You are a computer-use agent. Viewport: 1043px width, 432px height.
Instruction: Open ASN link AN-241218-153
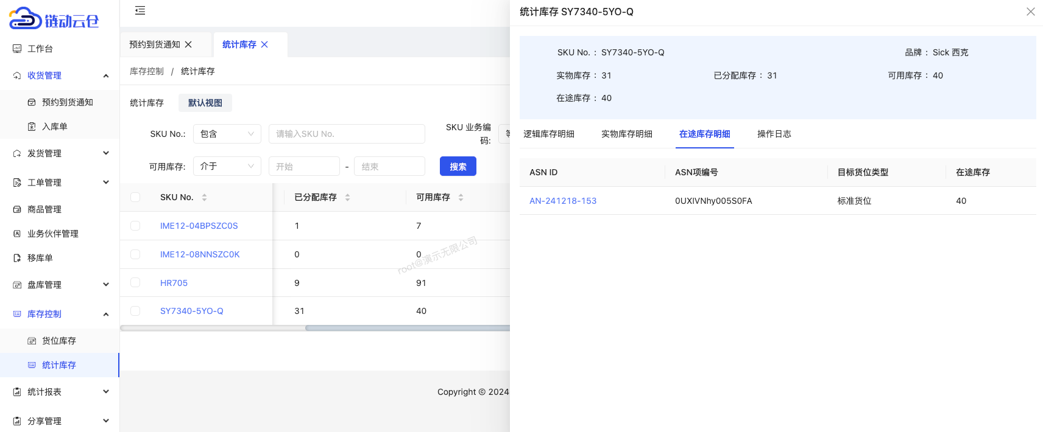click(562, 201)
